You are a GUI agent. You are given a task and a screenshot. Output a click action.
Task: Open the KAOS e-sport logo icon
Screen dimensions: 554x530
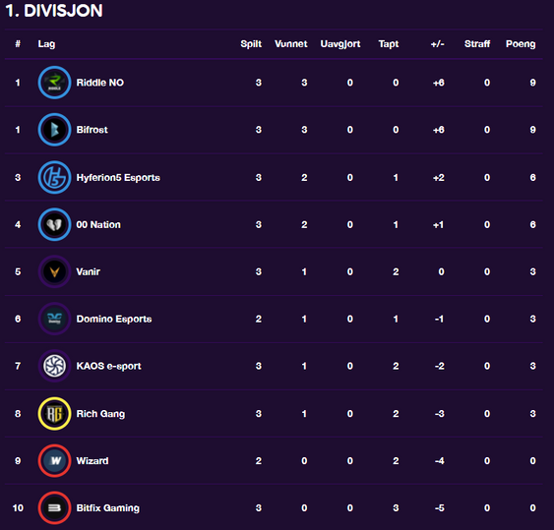[x=54, y=366]
